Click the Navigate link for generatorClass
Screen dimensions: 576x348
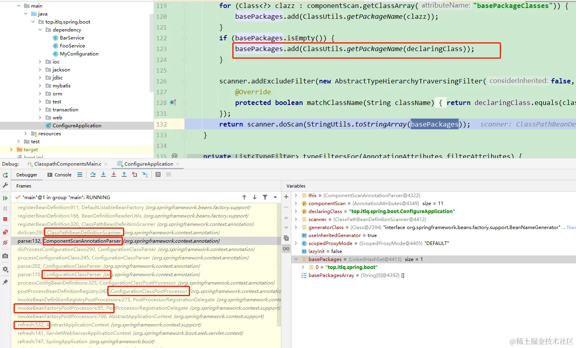[x=571, y=227]
